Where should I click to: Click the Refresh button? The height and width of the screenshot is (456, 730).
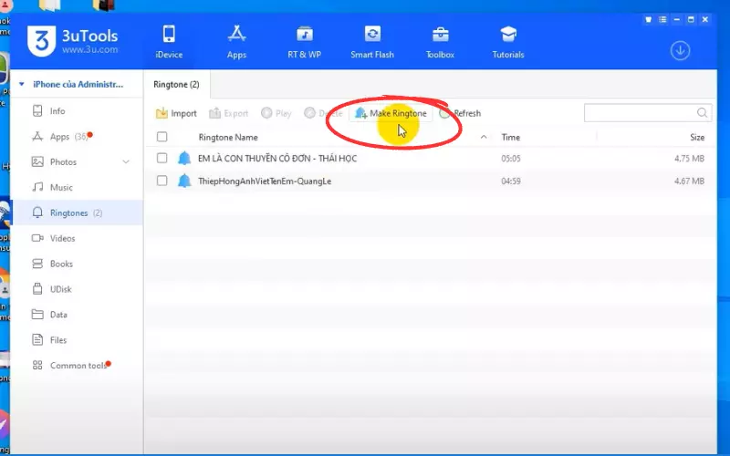tap(461, 113)
